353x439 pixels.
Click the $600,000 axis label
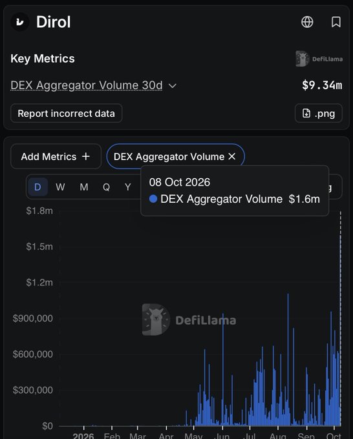(x=33, y=354)
